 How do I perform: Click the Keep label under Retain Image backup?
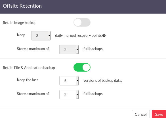coord(21,35)
